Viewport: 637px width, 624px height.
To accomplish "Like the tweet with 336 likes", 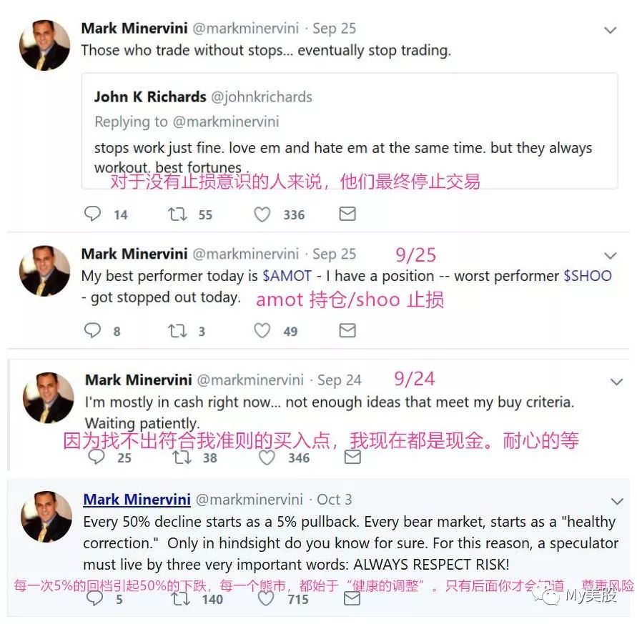I will coord(262,214).
